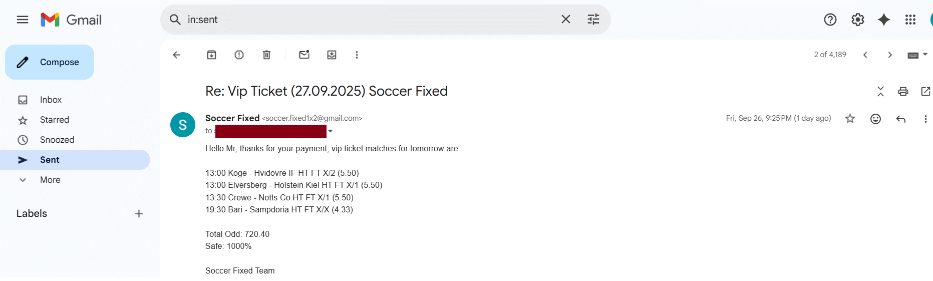This screenshot has height=281, width=933.
Task: Go to Snoozed messages
Action: coord(57,140)
